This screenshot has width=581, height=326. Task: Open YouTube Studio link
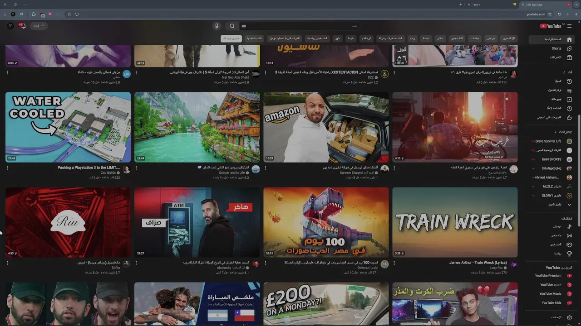pos(551,284)
